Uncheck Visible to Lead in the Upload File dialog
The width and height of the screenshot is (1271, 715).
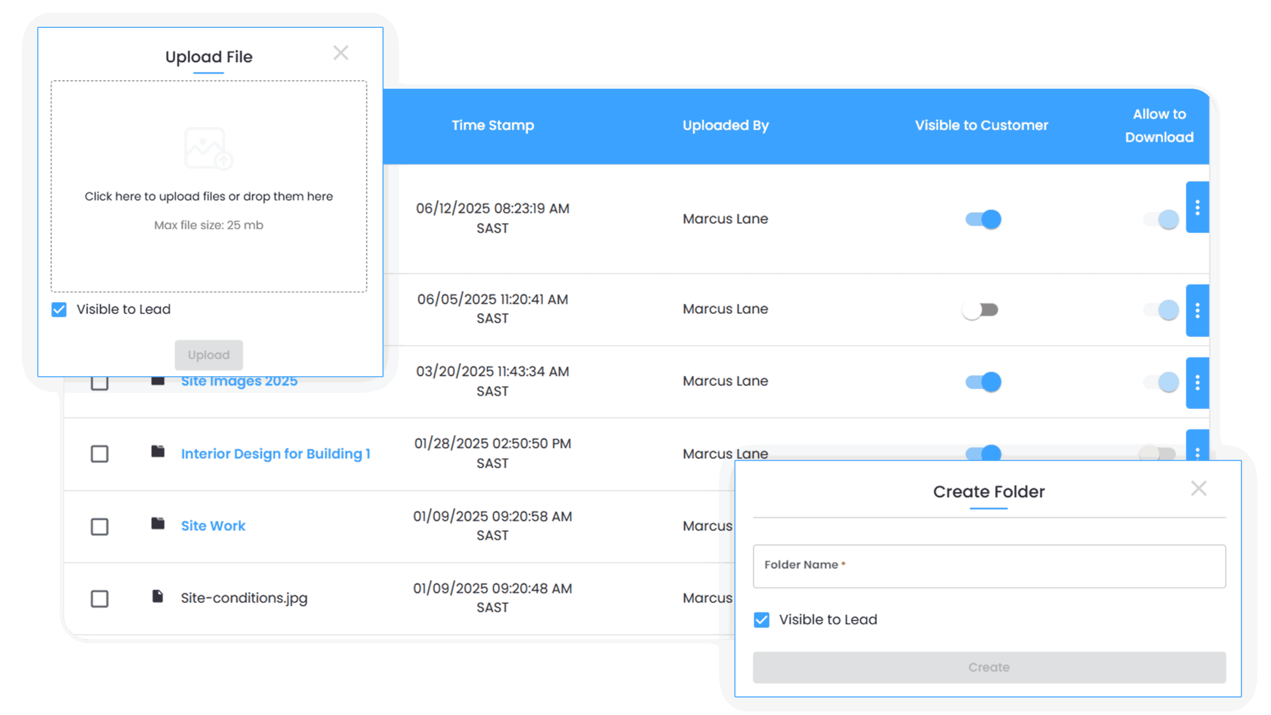coord(59,309)
